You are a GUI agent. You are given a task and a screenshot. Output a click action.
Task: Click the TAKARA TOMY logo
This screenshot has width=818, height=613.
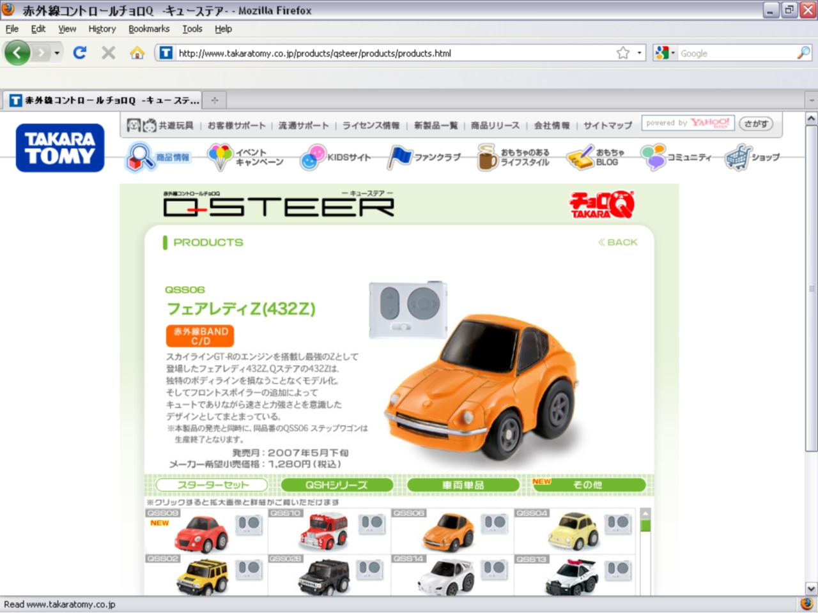(60, 148)
